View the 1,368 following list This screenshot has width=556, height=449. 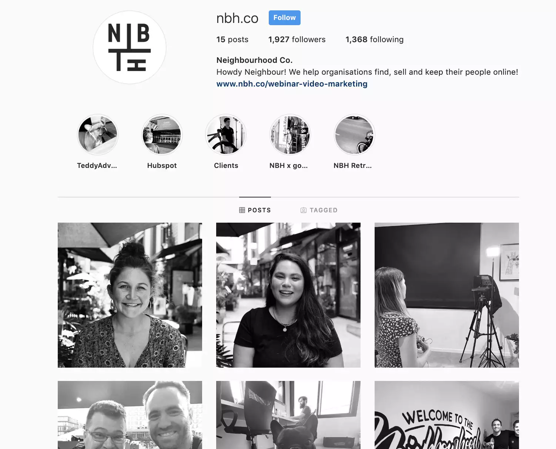(375, 40)
